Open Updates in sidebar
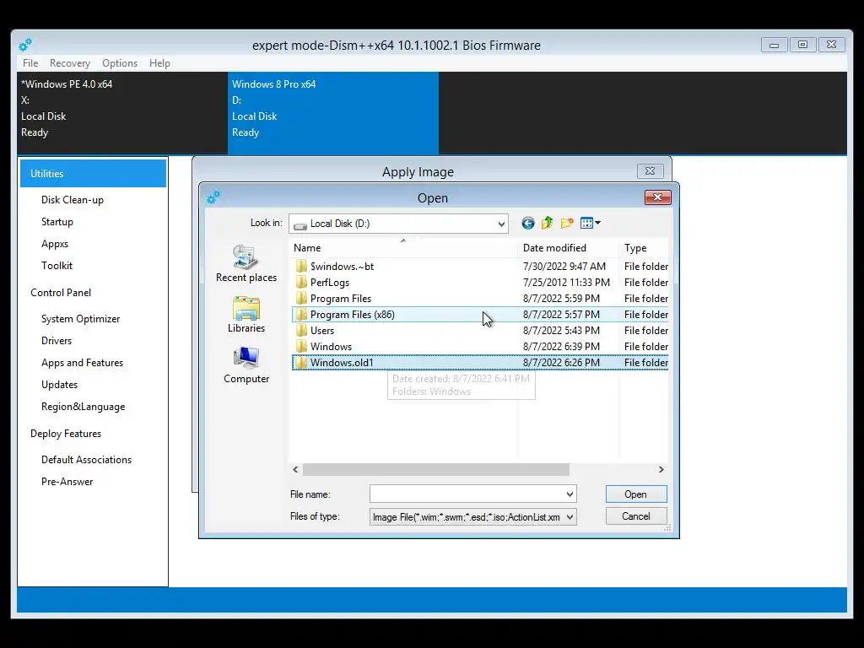864x648 pixels. click(60, 385)
